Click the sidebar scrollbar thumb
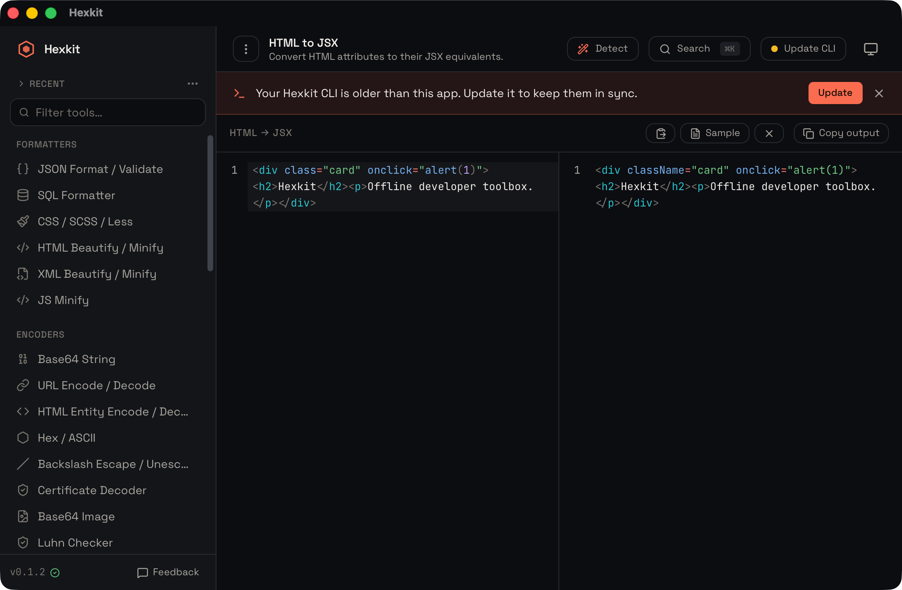 [210, 203]
